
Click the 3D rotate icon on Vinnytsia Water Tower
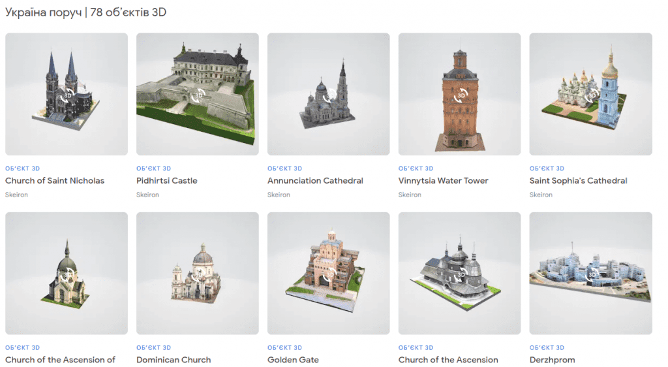coord(461,96)
